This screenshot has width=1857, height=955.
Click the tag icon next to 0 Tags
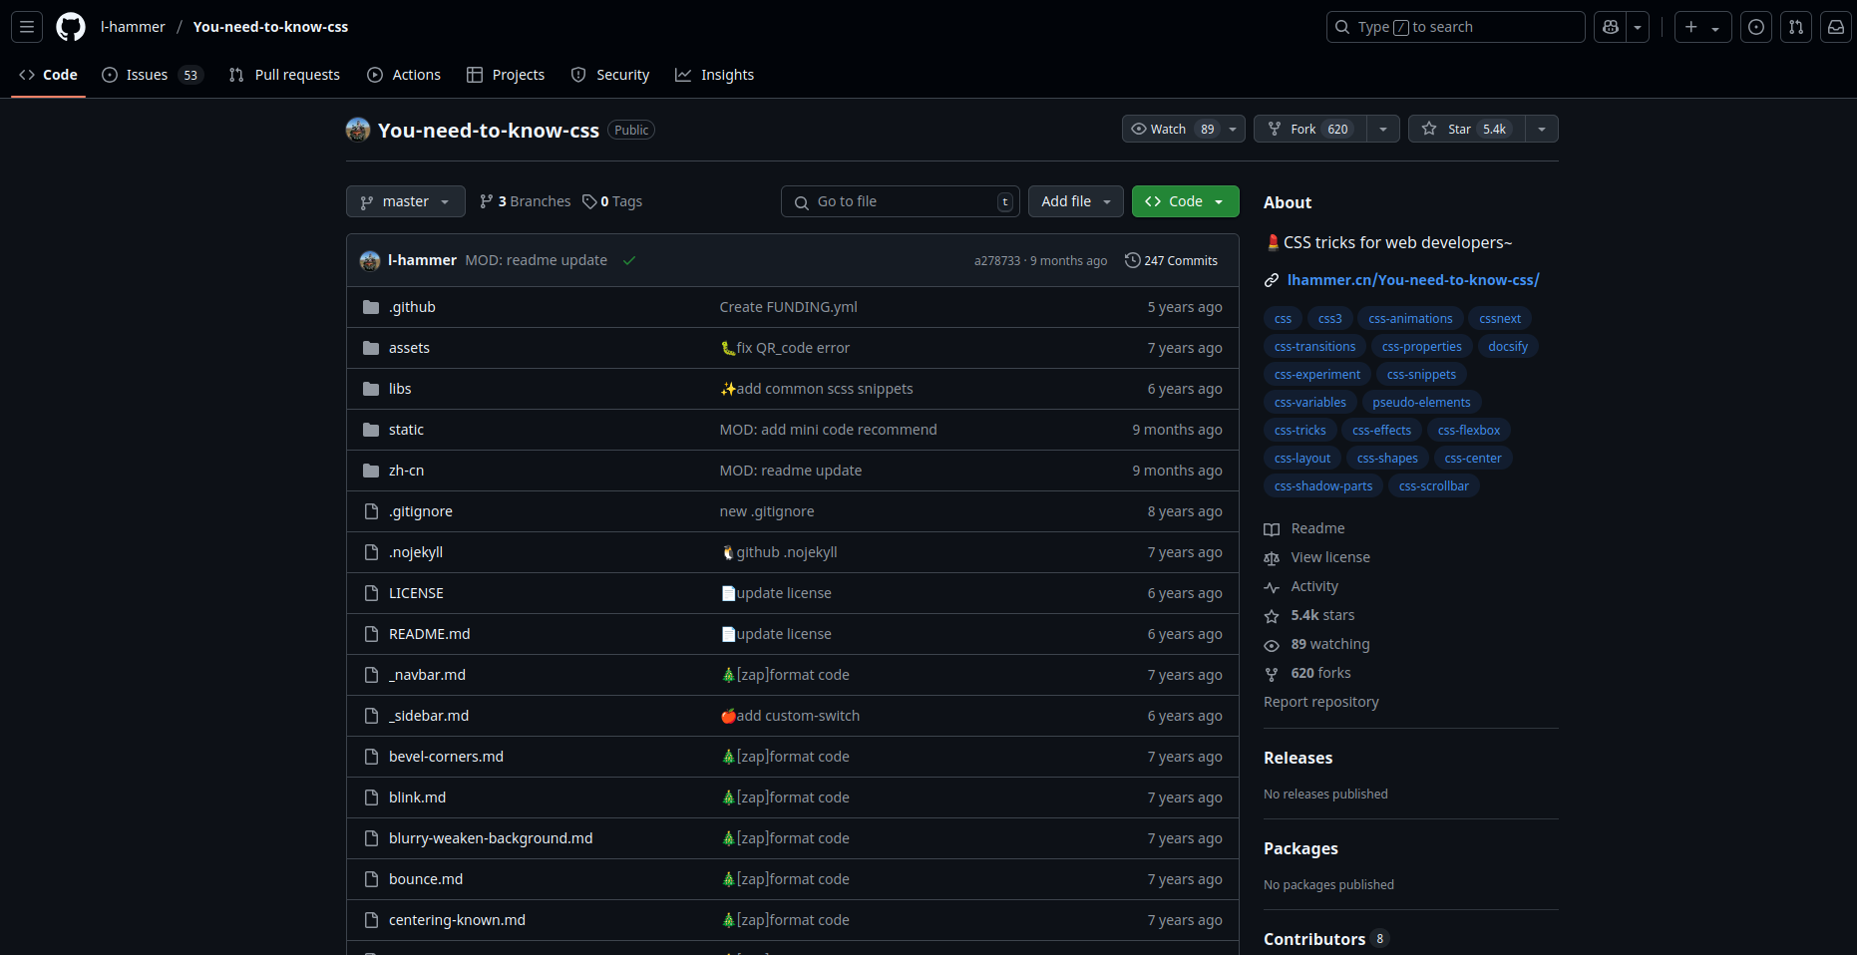point(589,201)
